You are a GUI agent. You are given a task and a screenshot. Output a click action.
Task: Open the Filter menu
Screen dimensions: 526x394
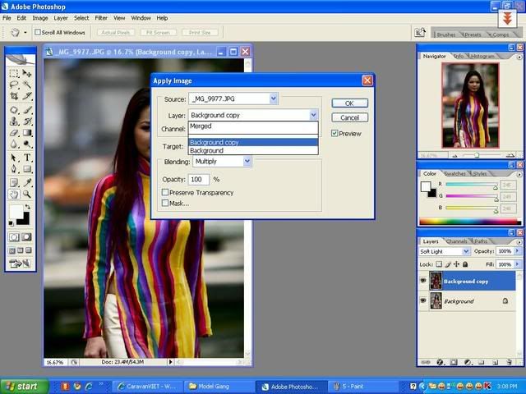[x=101, y=18]
